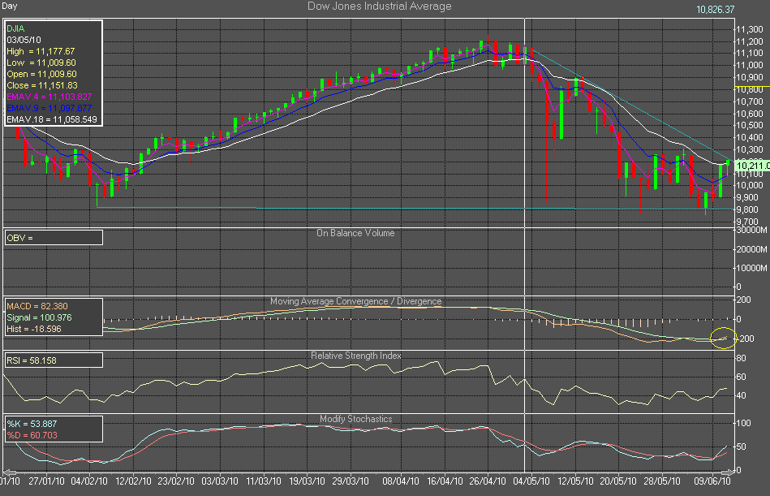Click the 03/03/10 date axis label
Viewport: 770px width, 496px height.
coord(220,481)
